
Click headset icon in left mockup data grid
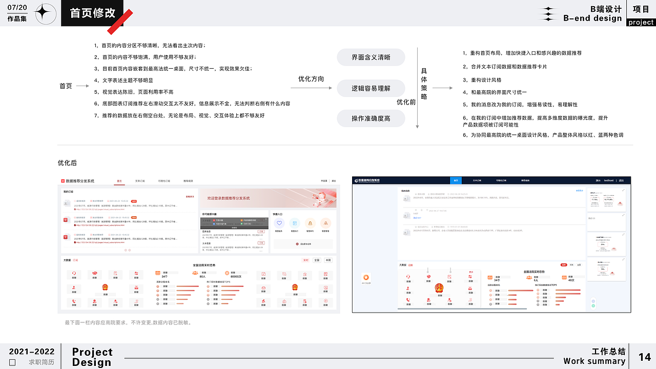click(74, 273)
